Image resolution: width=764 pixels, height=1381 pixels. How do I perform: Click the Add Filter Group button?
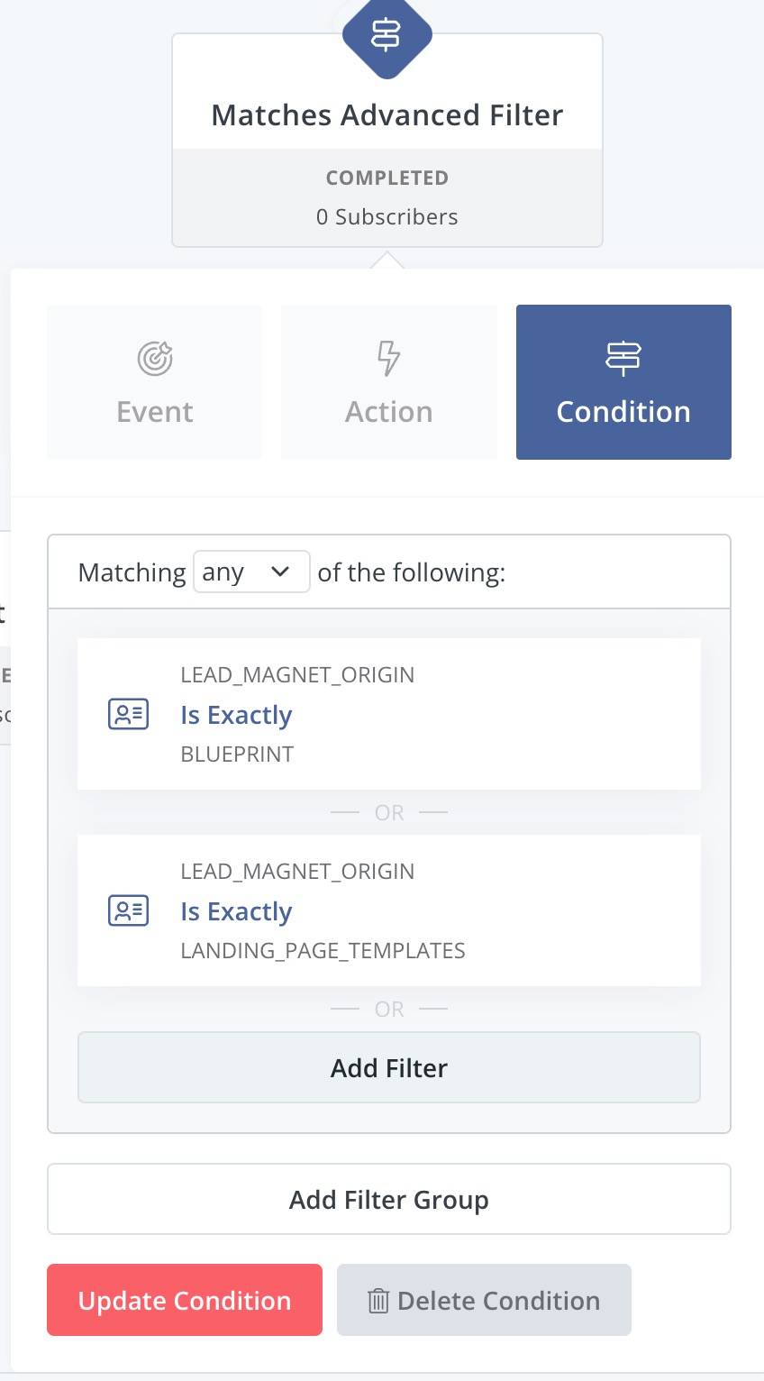tap(389, 1199)
